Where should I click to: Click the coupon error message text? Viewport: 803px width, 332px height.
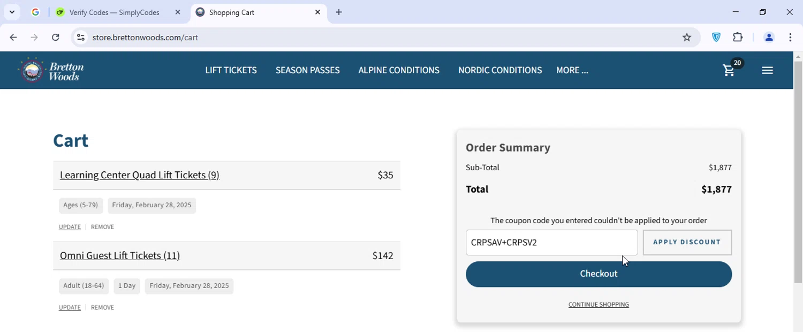(x=599, y=221)
